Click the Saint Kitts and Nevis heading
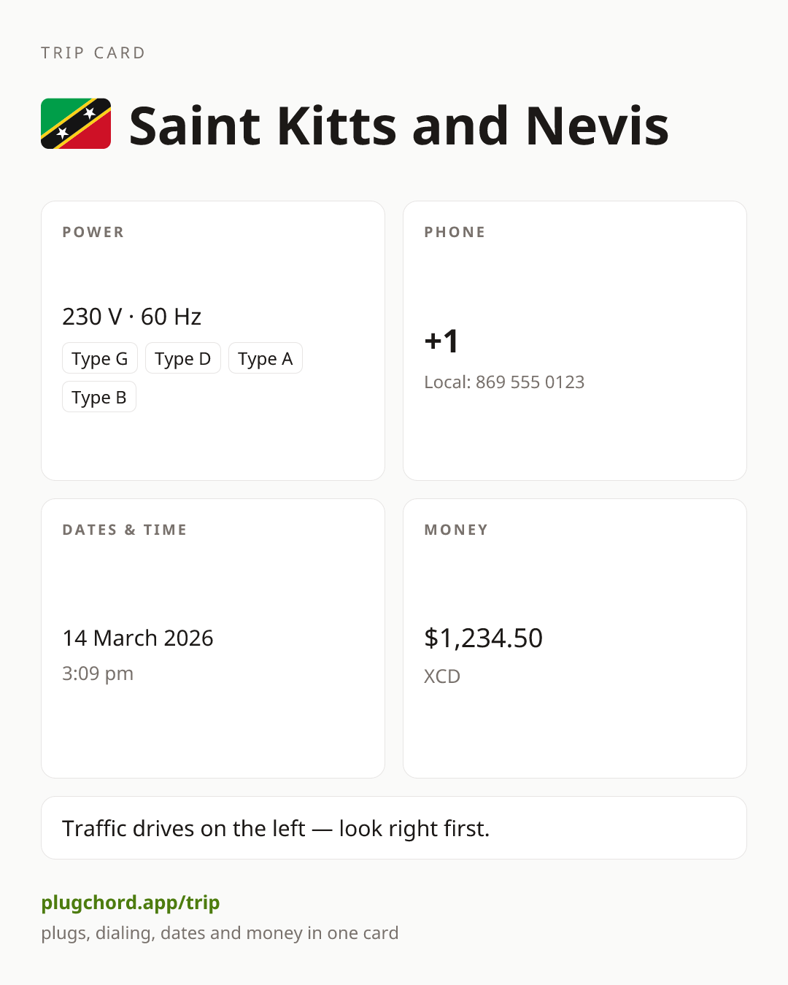The height and width of the screenshot is (985, 788). (398, 125)
